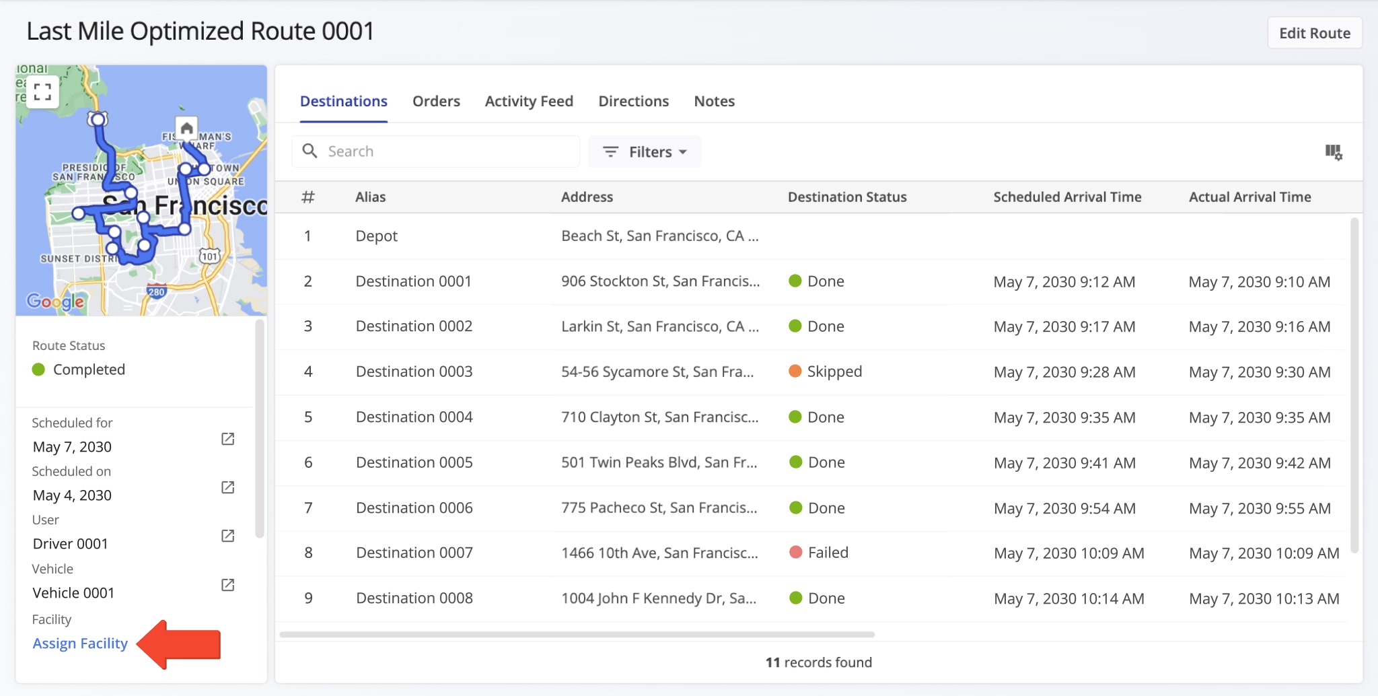The image size is (1378, 696).
Task: Sort by the Alias column header
Action: (x=370, y=197)
